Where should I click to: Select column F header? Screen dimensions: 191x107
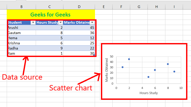click(x=121, y=7)
